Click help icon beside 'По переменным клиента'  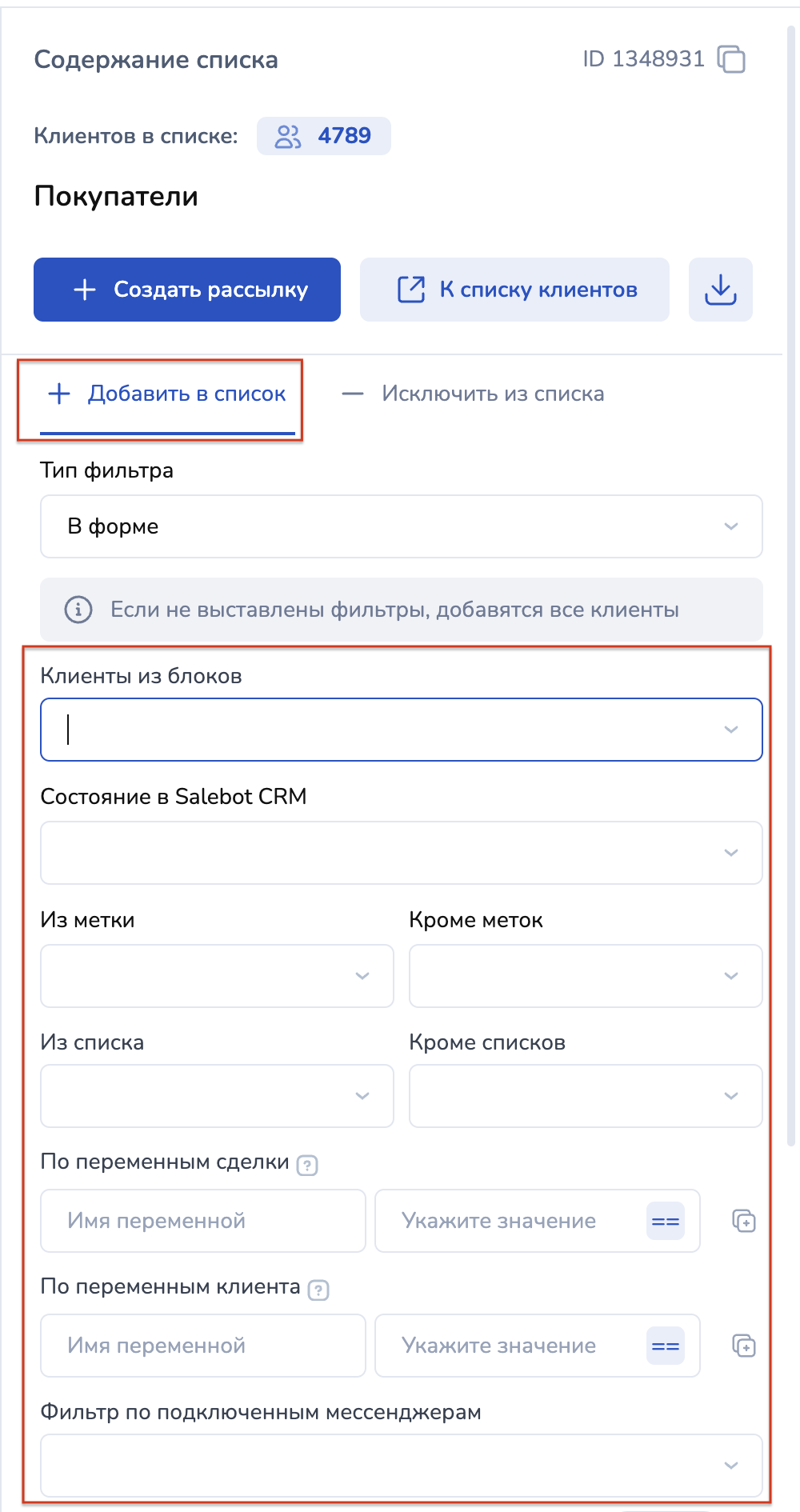[x=318, y=1290]
